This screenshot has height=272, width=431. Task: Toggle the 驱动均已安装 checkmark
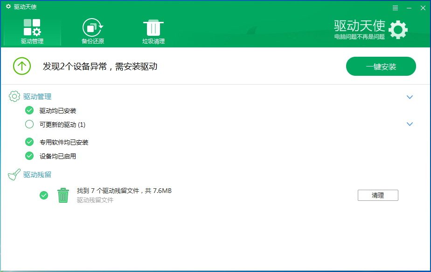coord(29,110)
